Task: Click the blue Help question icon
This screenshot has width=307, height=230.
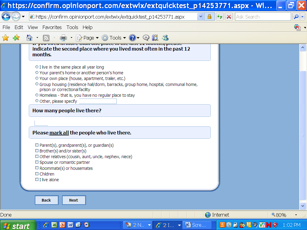Action: coord(133,38)
